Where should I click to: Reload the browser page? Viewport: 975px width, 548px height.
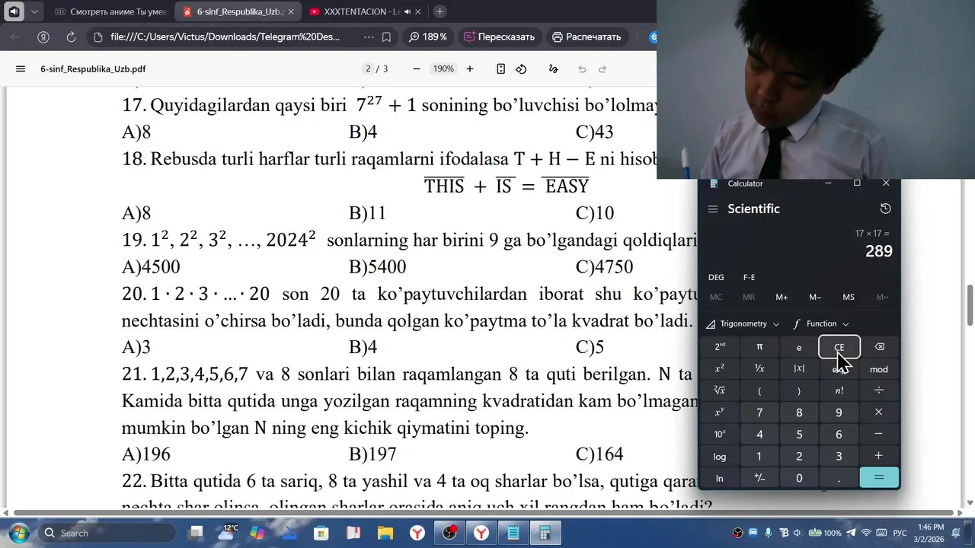71,37
